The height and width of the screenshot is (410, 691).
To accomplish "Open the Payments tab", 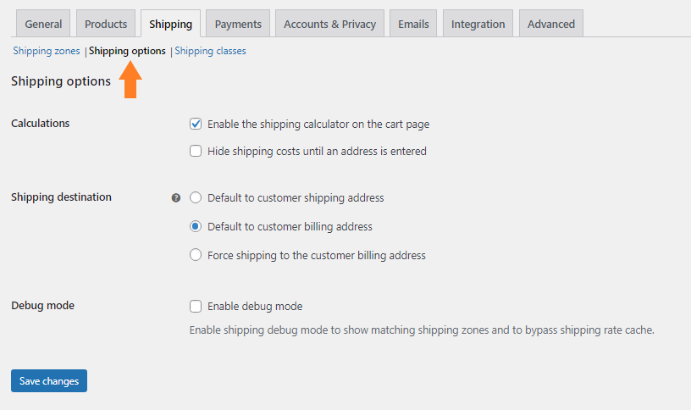I will pos(238,24).
